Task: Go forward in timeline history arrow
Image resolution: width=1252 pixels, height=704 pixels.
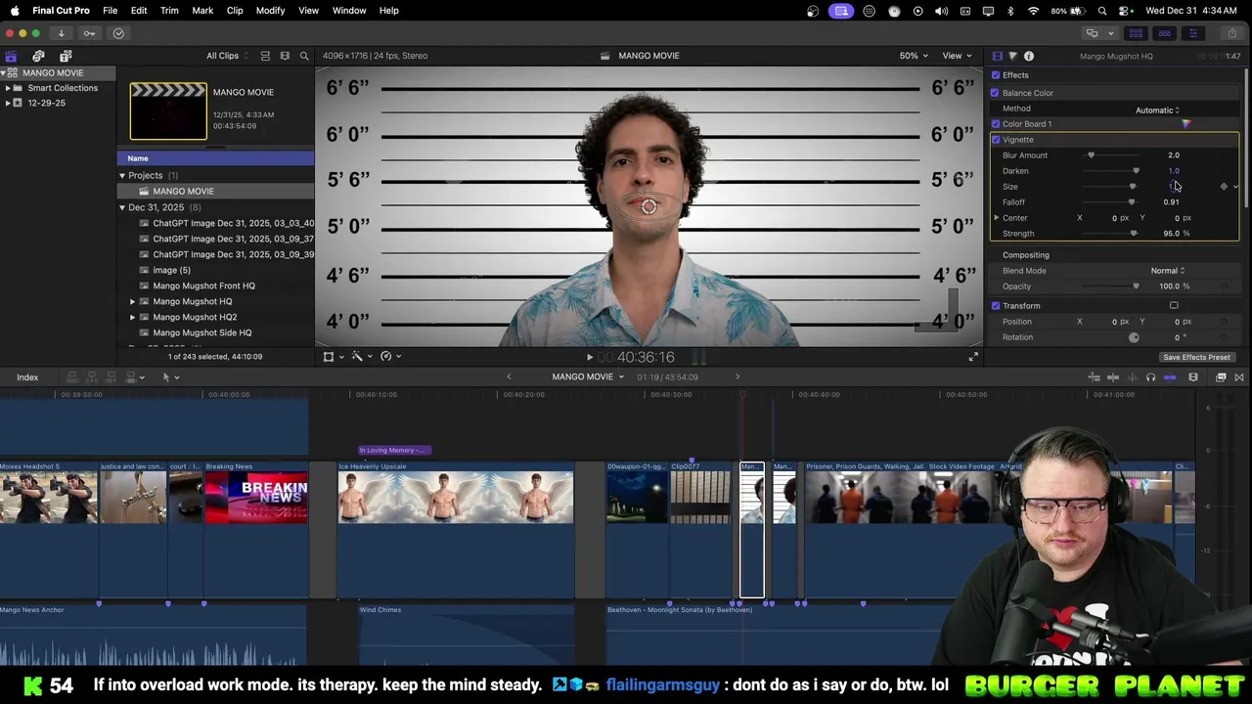Action: [x=738, y=376]
